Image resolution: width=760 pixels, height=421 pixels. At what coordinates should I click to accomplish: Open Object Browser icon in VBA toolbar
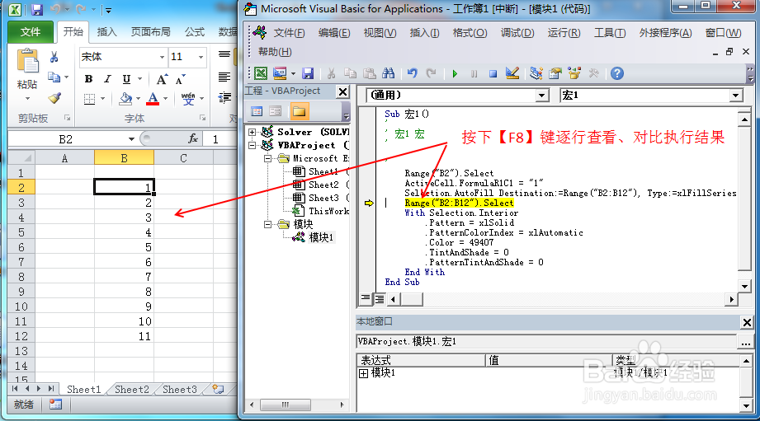coord(574,73)
